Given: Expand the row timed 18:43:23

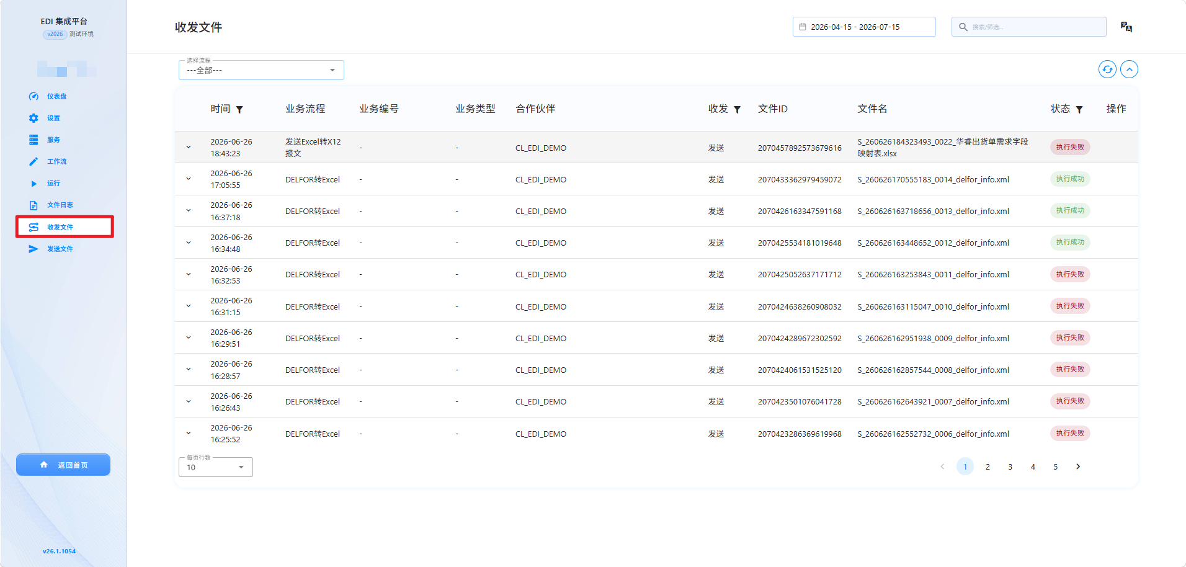Looking at the screenshot, I should coord(189,148).
